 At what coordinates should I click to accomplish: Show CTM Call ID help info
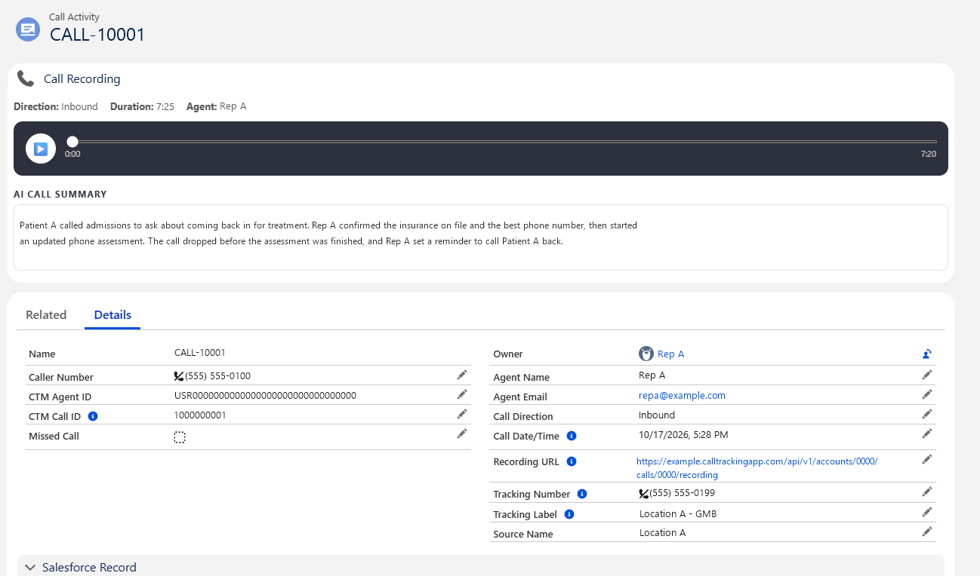(93, 416)
